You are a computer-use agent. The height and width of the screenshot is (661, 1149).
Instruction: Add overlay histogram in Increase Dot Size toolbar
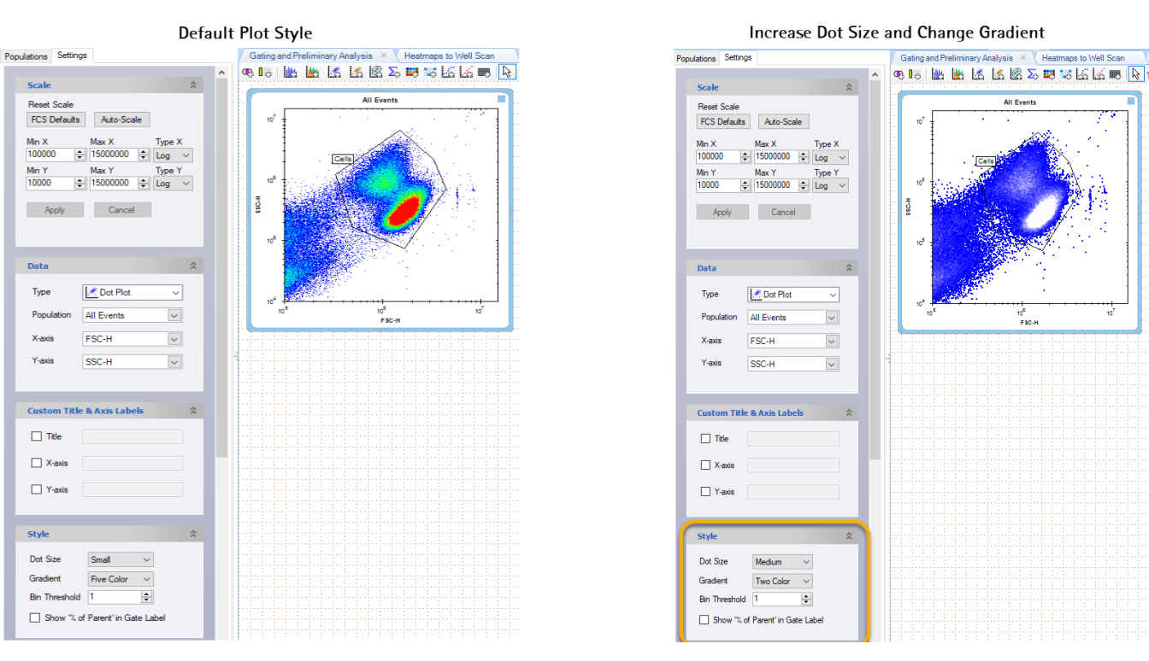[957, 74]
